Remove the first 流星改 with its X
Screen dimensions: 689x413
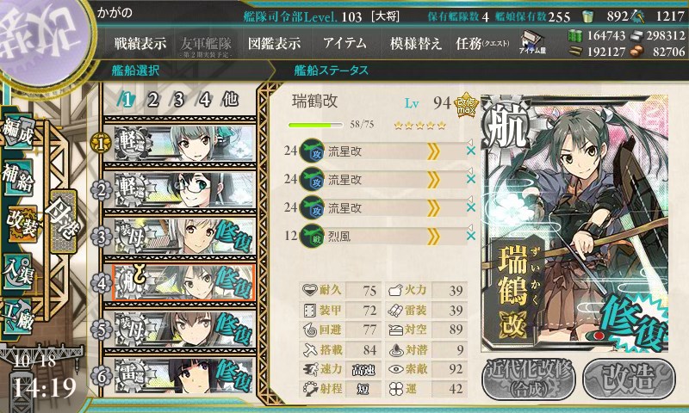click(470, 151)
